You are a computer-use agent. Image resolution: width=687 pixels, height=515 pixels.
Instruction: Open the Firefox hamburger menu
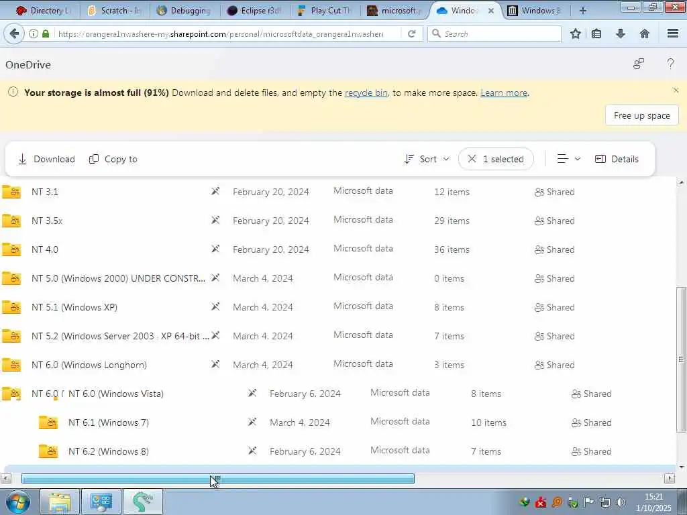pos(673,34)
